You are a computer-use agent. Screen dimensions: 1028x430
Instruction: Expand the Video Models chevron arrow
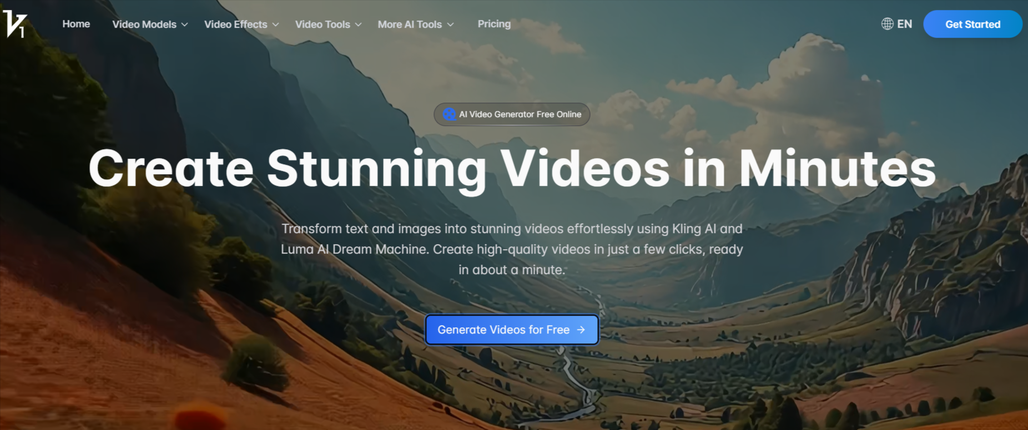pyautogui.click(x=185, y=25)
